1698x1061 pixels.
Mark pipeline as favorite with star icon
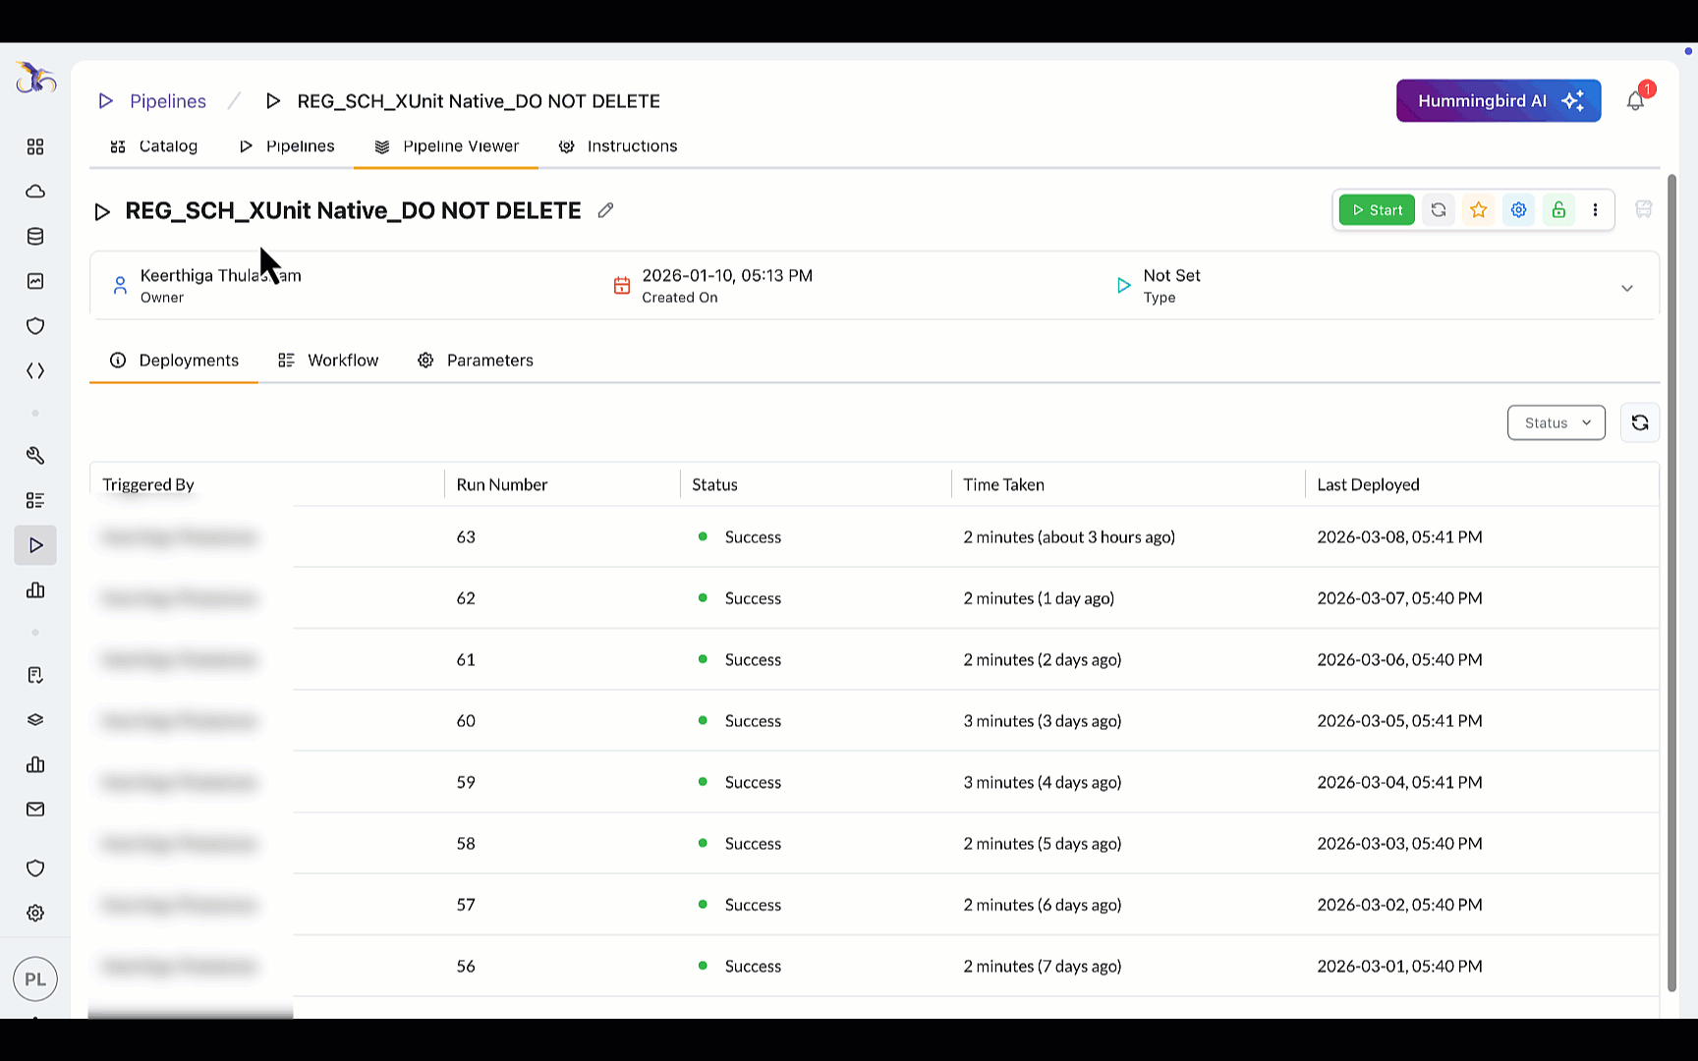tap(1478, 210)
